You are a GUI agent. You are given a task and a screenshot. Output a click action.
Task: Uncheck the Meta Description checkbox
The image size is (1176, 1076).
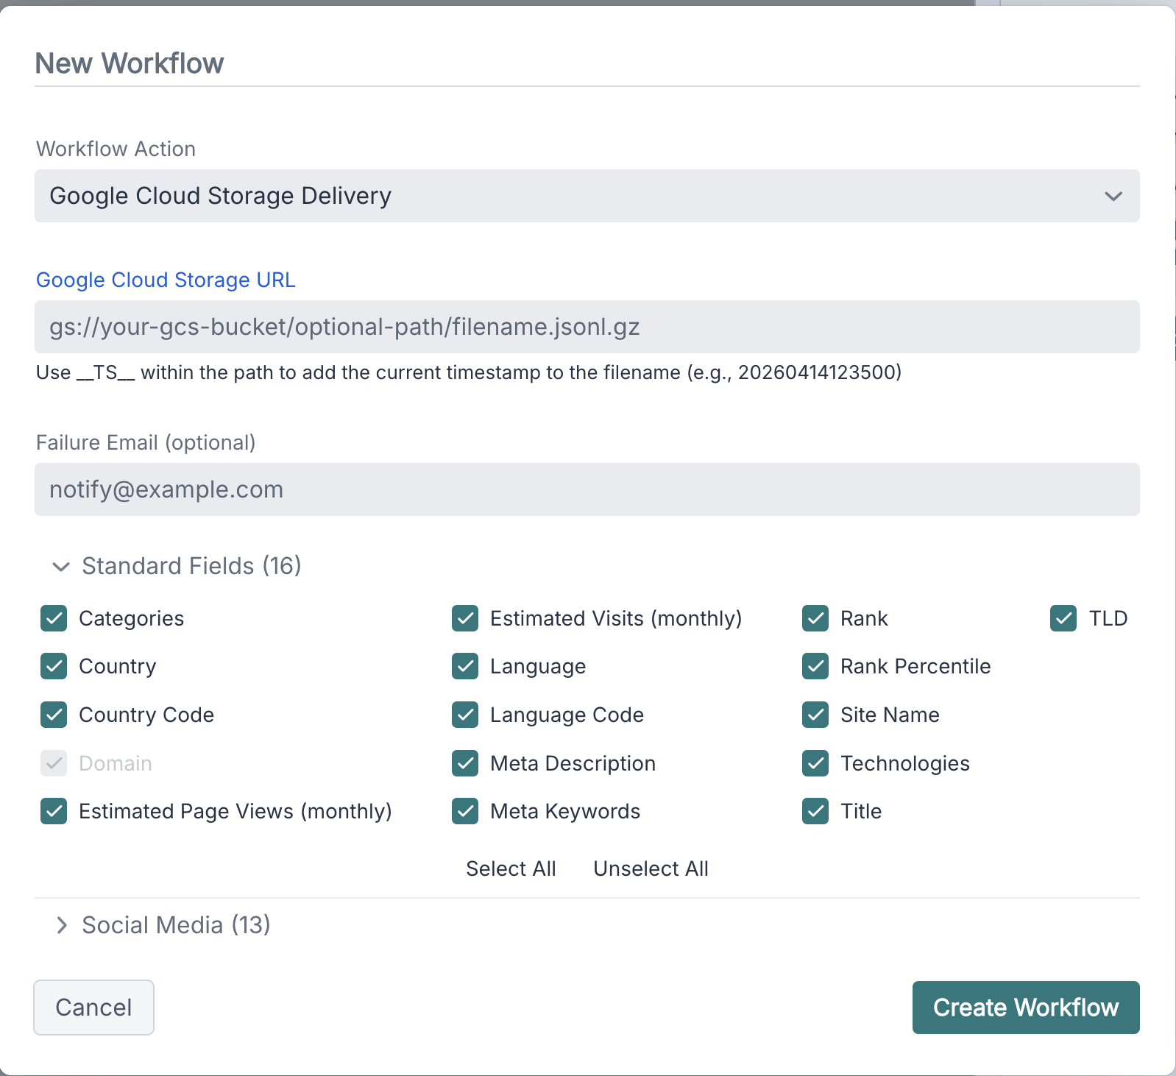465,763
